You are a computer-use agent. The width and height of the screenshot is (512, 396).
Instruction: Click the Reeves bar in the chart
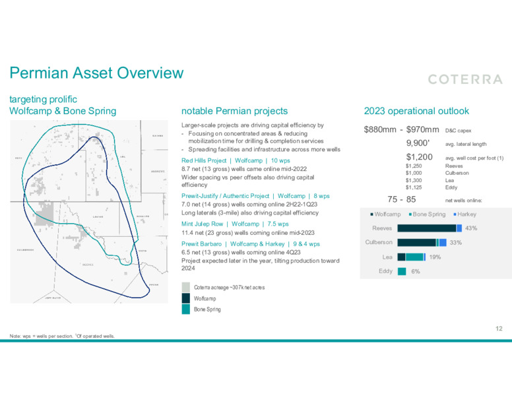click(430, 228)
